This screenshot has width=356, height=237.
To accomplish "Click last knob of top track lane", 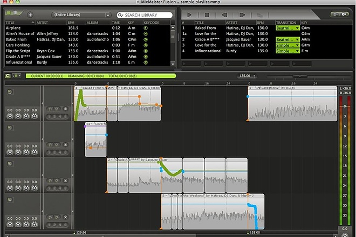I will (35, 116).
